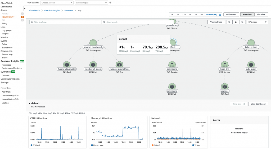Click the promdemo EKS Pod icon

[172, 87]
